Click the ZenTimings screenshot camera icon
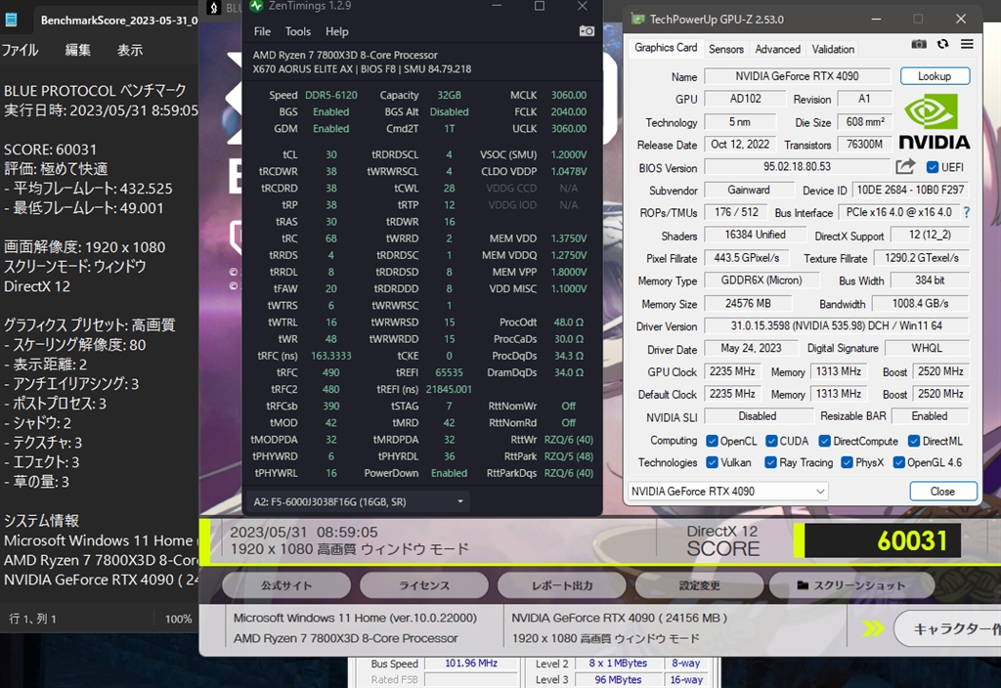This screenshot has height=688, width=1001. pos(587,31)
